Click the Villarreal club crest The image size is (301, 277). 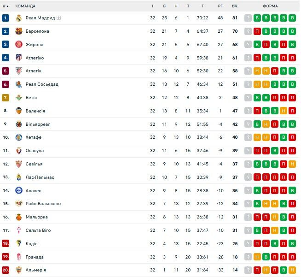pyautogui.click(x=19, y=124)
